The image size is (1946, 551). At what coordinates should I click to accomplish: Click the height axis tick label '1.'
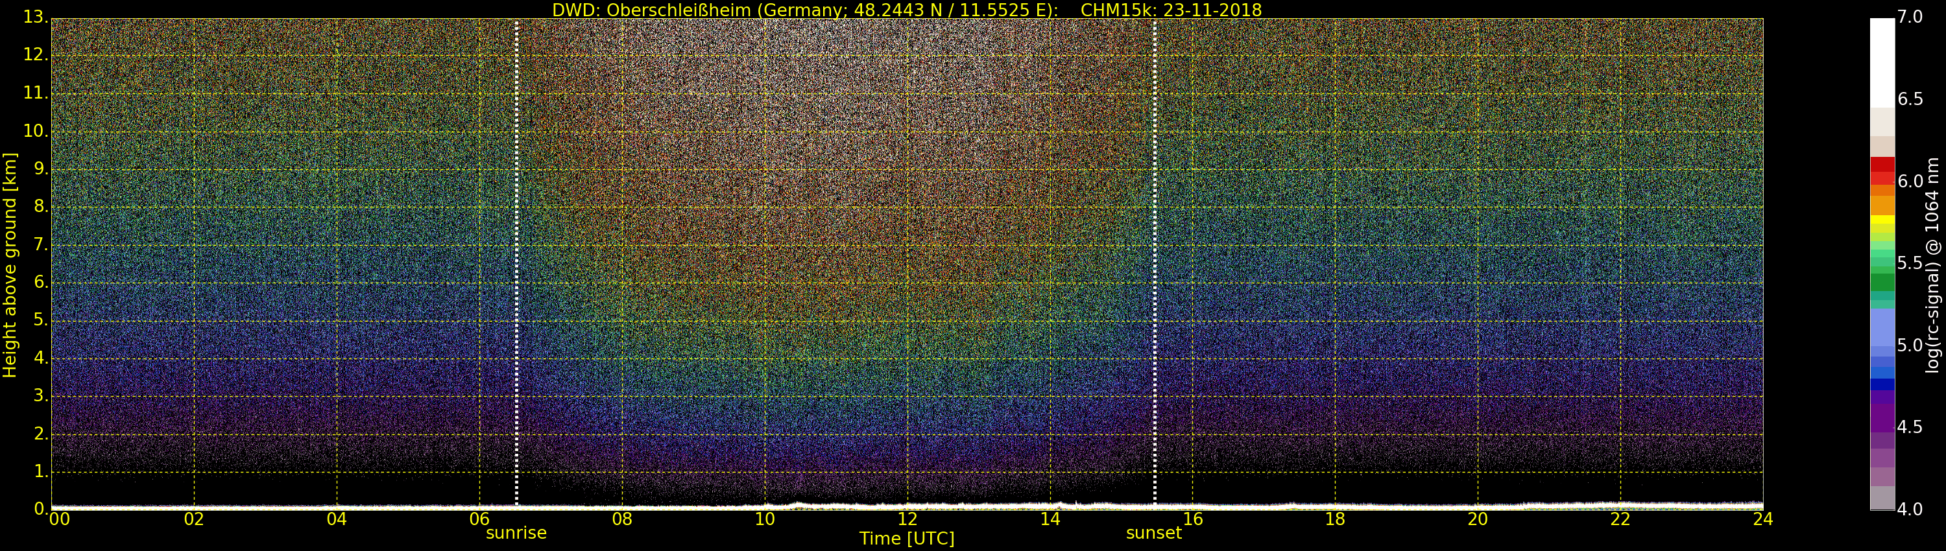coord(41,471)
